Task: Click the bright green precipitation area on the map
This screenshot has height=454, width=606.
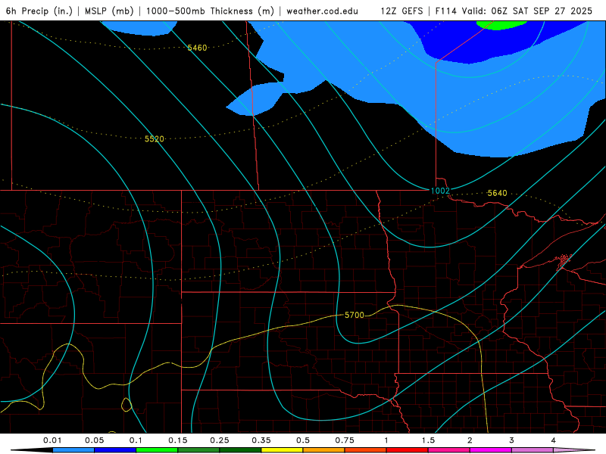Action: (x=501, y=24)
